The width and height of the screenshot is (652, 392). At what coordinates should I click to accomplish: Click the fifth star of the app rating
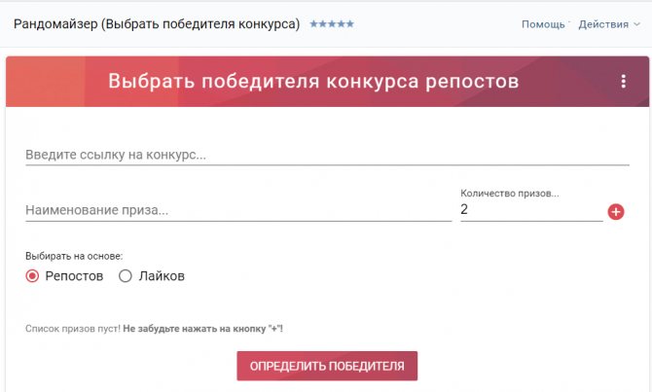pyautogui.click(x=350, y=23)
